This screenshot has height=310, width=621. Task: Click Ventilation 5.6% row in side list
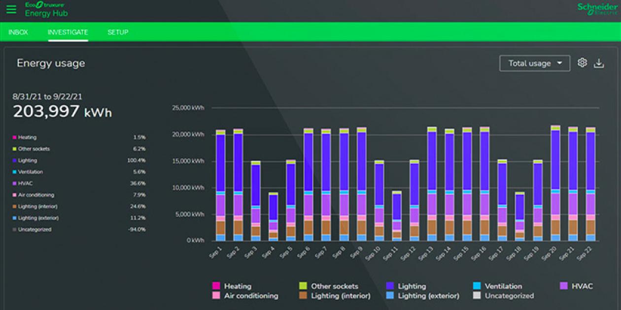pyautogui.click(x=79, y=172)
